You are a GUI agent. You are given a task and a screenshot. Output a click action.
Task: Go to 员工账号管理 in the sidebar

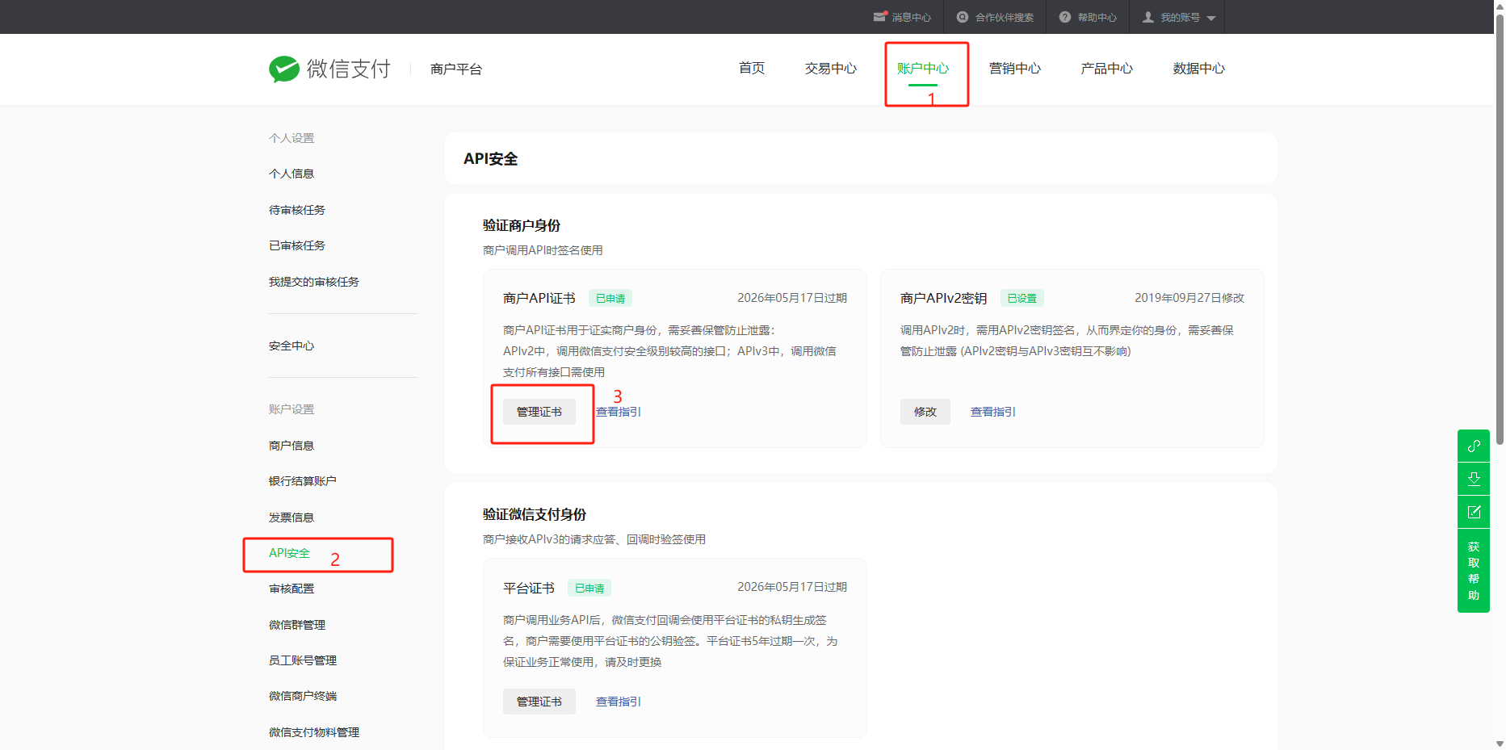pyautogui.click(x=303, y=660)
